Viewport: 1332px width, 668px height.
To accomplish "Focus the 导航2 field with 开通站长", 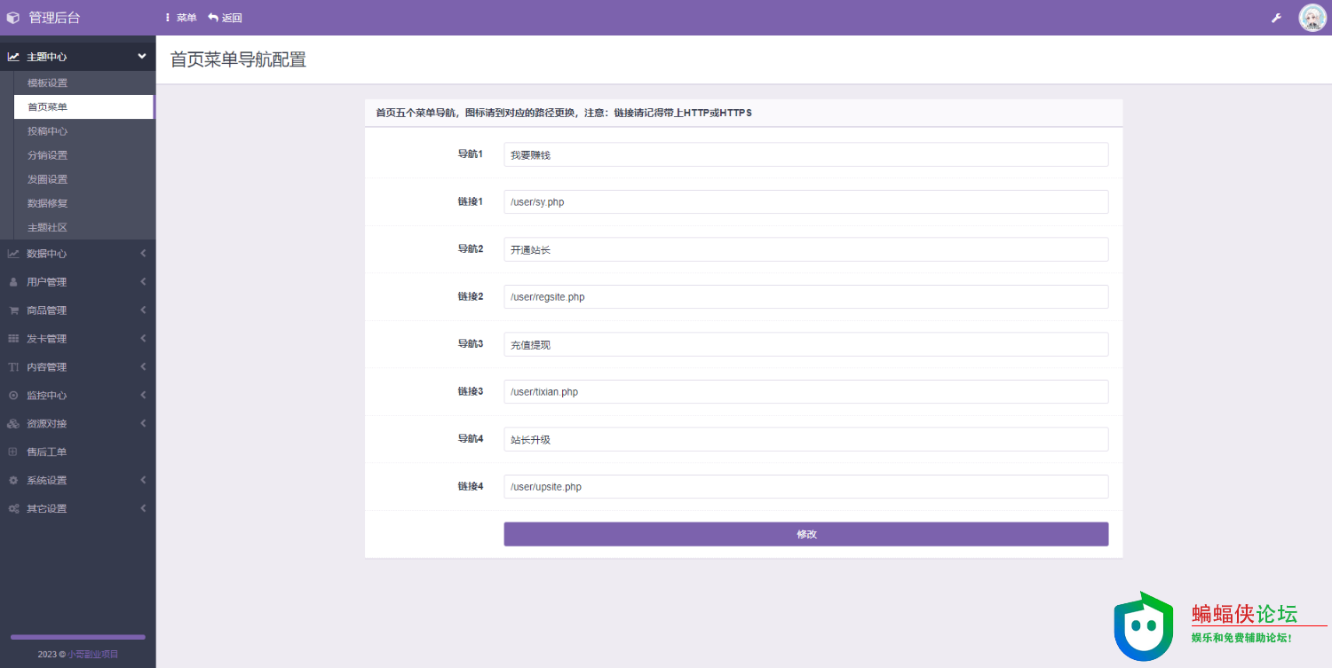I will (x=806, y=249).
